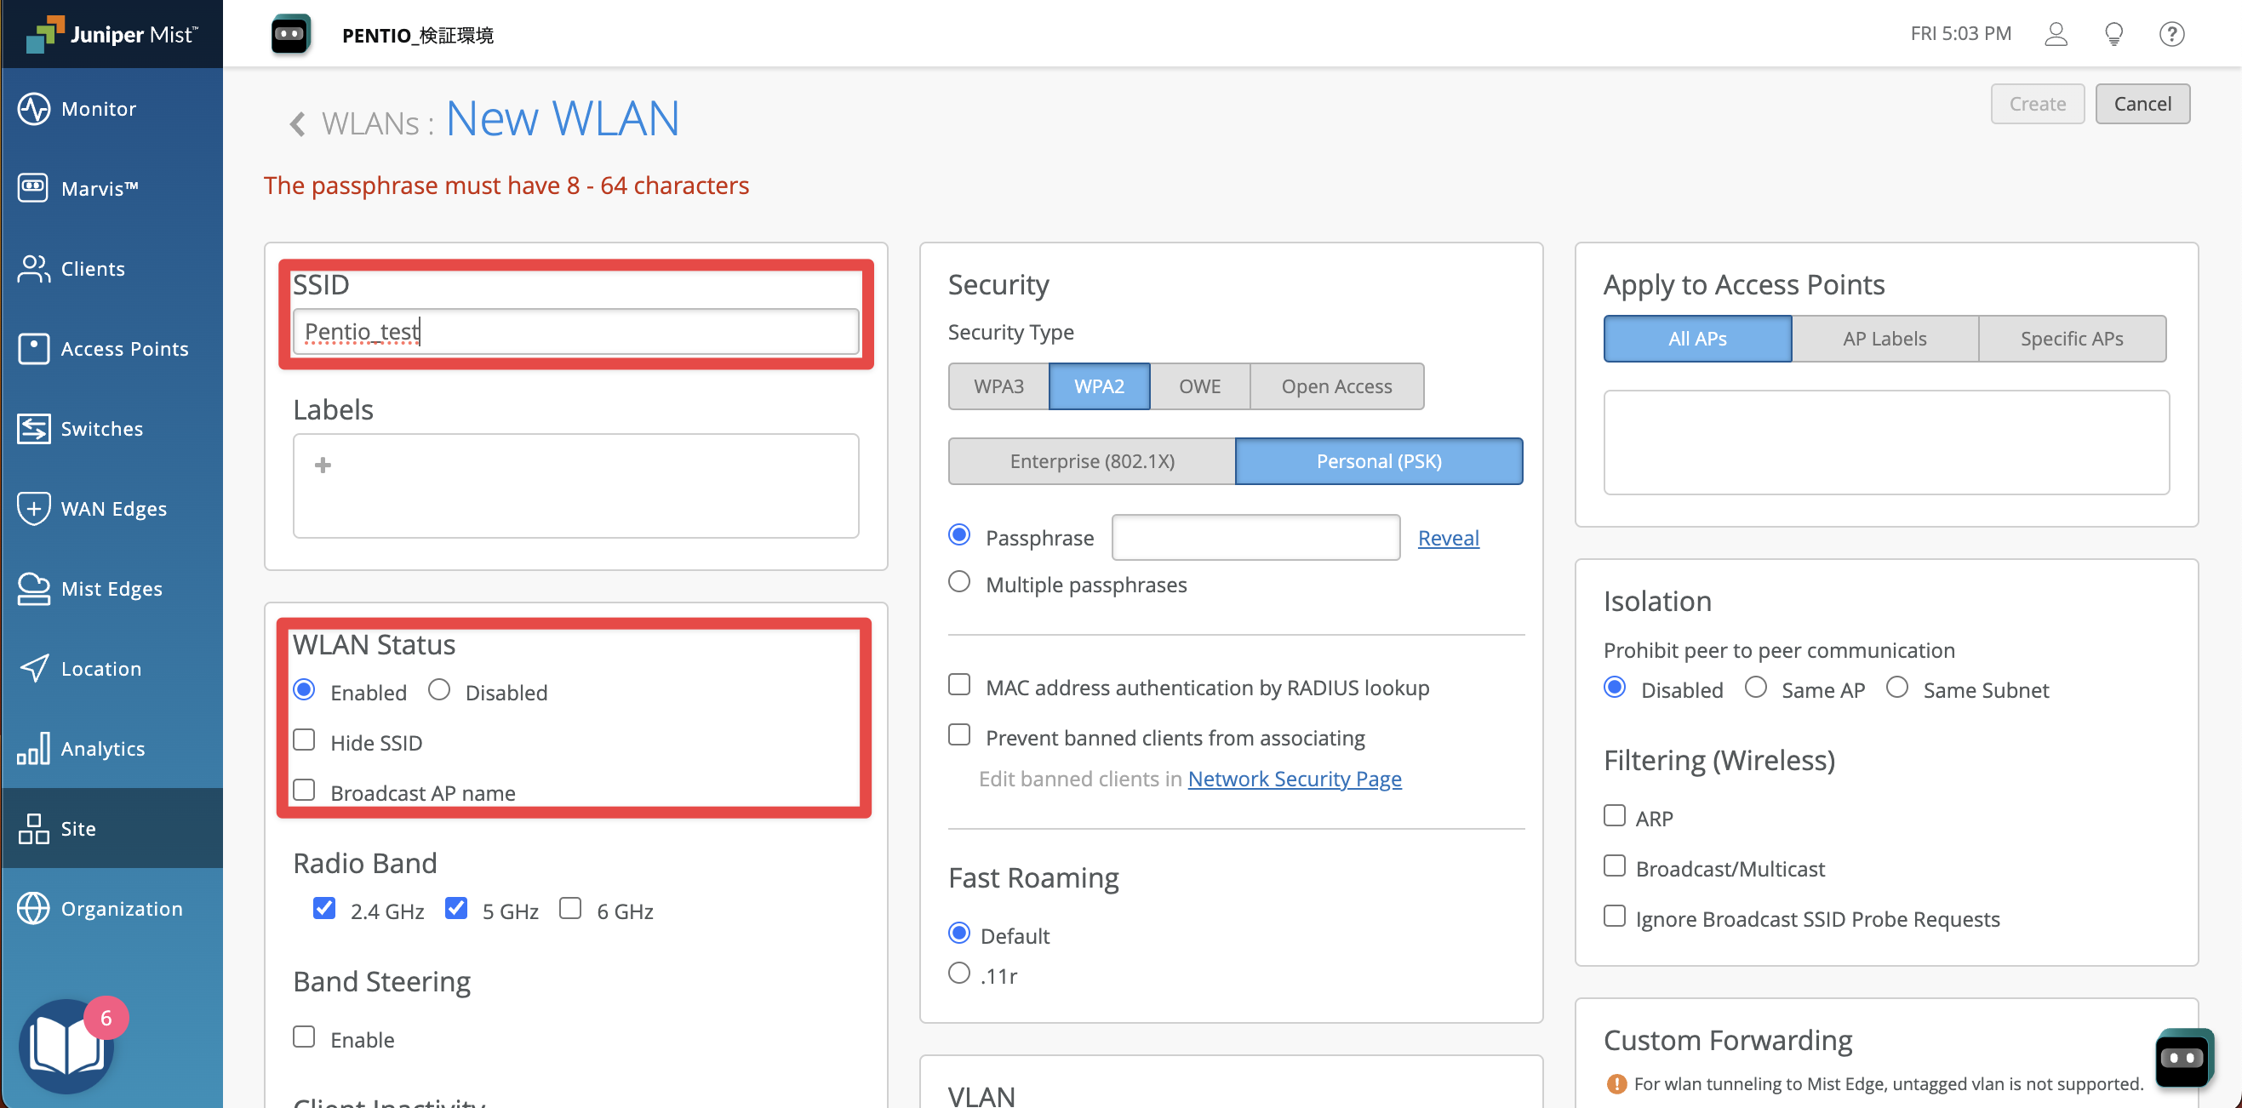Navigate to Location section

point(99,668)
